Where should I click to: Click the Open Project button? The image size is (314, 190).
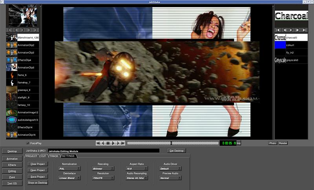[38, 170]
